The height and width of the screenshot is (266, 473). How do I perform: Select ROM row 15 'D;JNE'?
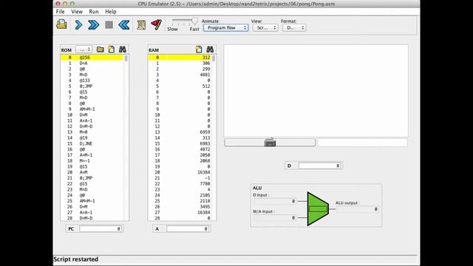point(92,143)
